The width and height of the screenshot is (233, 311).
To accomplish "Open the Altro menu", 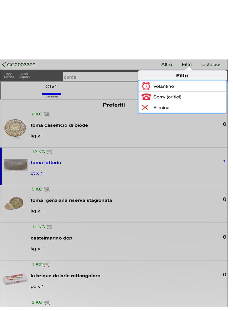I will click(167, 64).
